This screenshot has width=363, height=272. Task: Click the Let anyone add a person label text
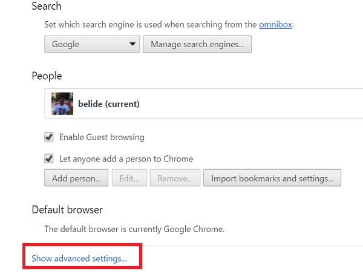(126, 159)
